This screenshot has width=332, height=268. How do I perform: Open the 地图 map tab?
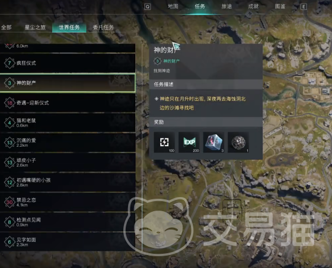pos(173,7)
